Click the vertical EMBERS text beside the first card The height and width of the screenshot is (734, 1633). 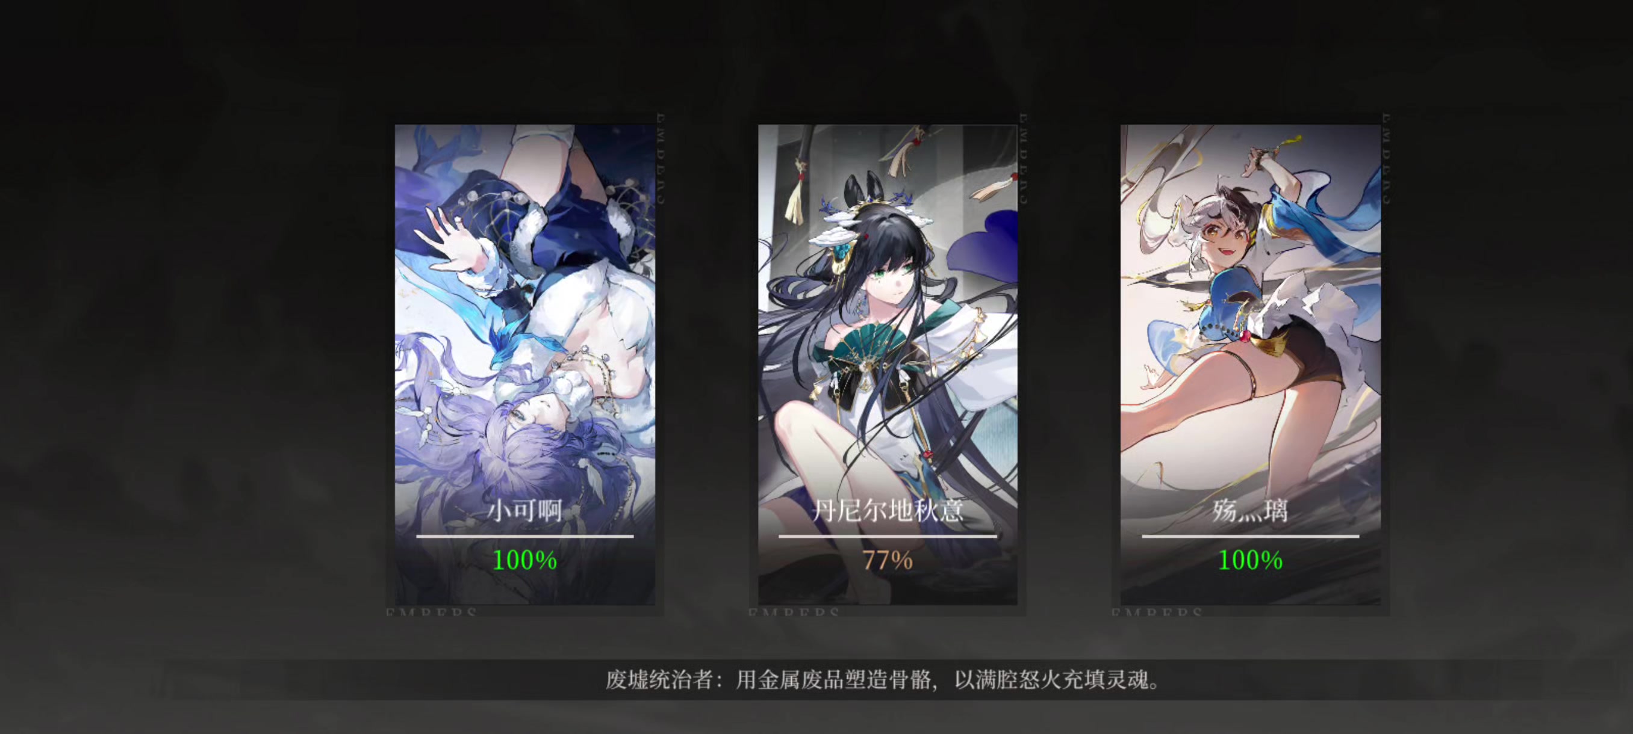point(660,158)
